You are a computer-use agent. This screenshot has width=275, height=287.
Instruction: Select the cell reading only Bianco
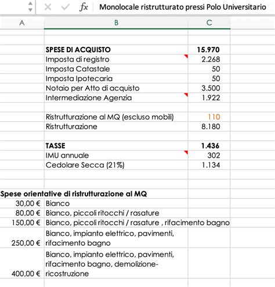point(116,204)
